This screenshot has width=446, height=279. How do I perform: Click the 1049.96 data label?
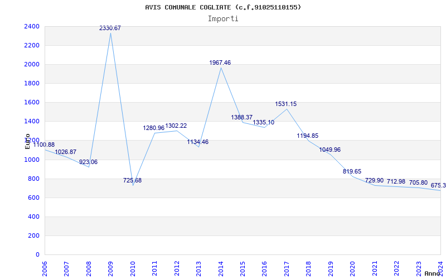pos(330,150)
